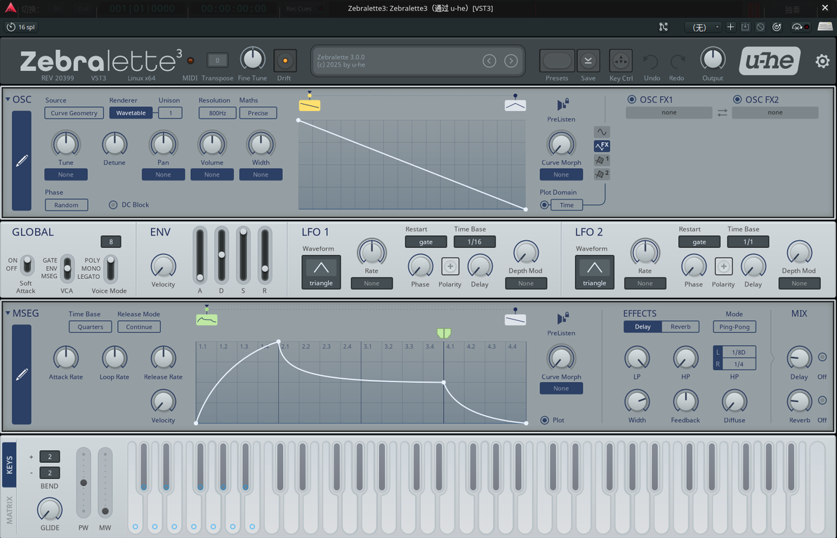The width and height of the screenshot is (837, 538).
Task: Click the ENV Attack slider
Action: [x=199, y=255]
